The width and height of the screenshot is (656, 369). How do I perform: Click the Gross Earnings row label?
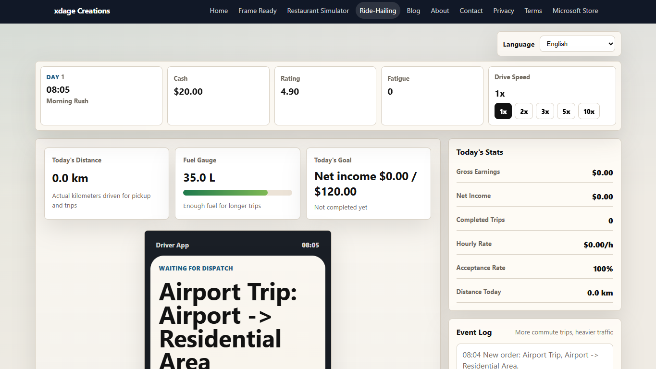pyautogui.click(x=478, y=172)
